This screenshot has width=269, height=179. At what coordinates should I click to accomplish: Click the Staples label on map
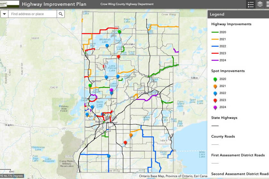pyautogui.click(x=9, y=125)
